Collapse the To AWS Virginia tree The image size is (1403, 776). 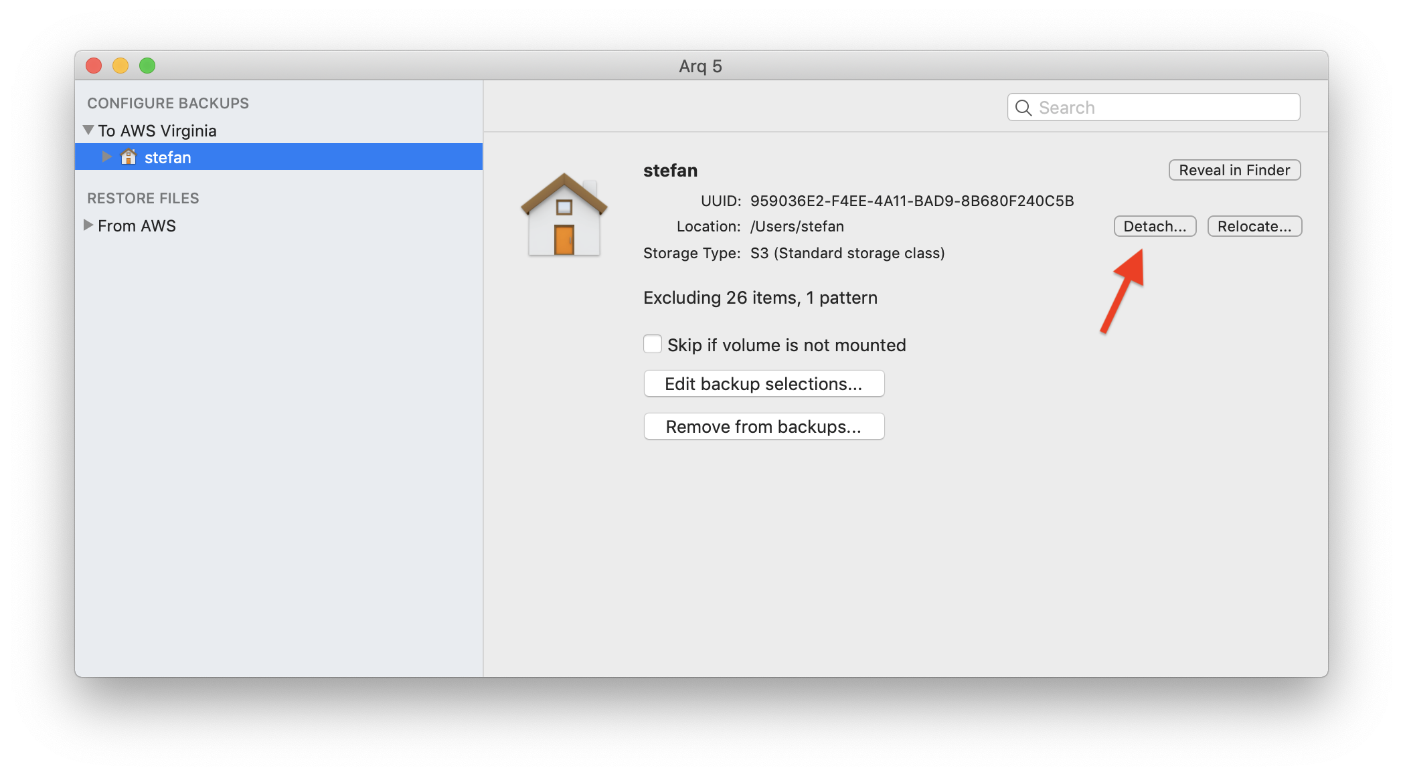88,130
